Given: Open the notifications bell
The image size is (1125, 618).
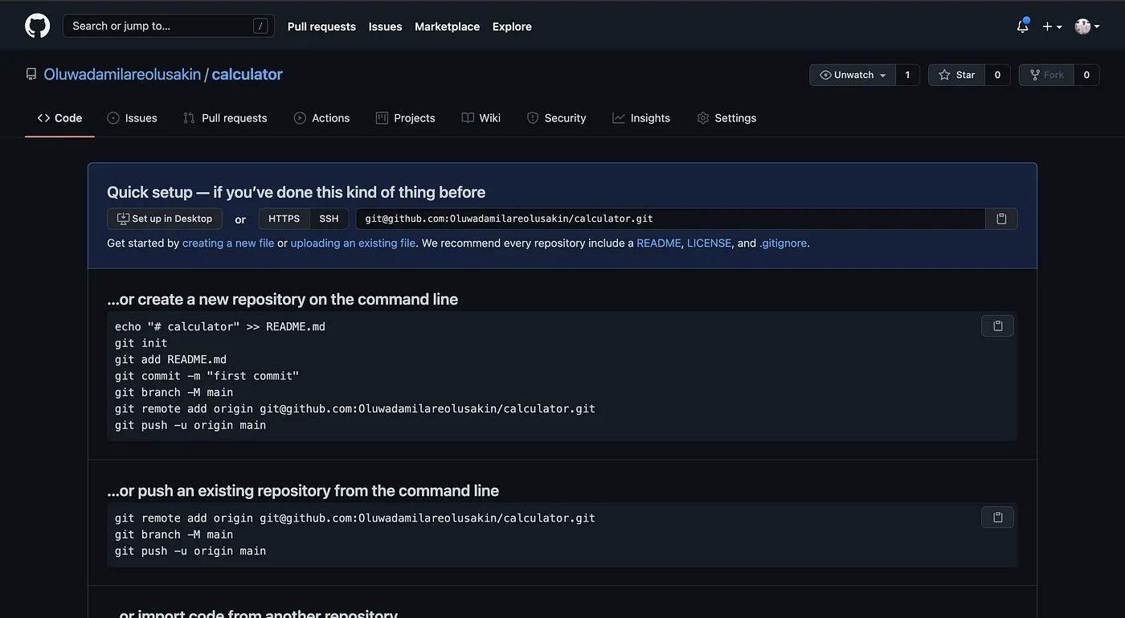Looking at the screenshot, I should 1022,27.
